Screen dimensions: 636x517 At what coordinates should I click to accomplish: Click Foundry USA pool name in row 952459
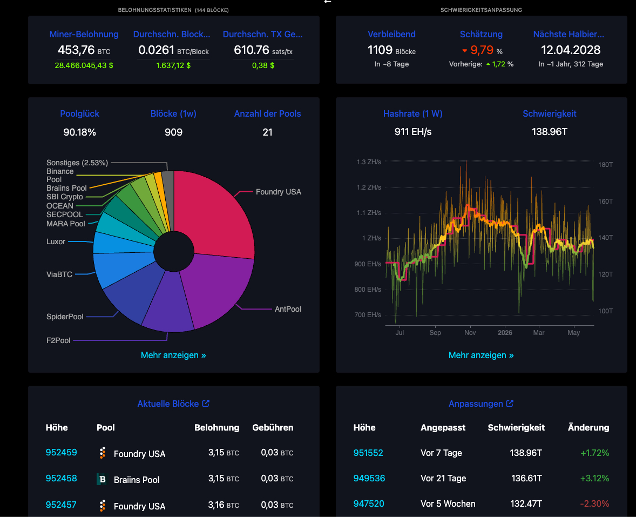pos(139,454)
